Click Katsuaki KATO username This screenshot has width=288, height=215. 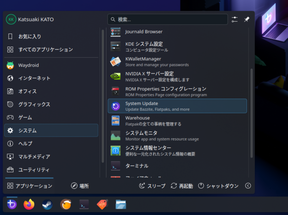36,19
